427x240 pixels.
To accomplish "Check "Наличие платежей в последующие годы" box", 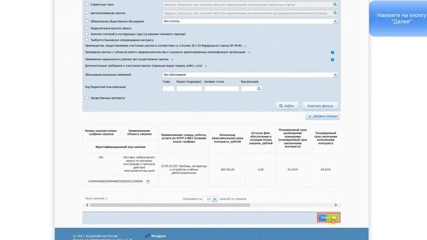I will [x=87, y=34].
